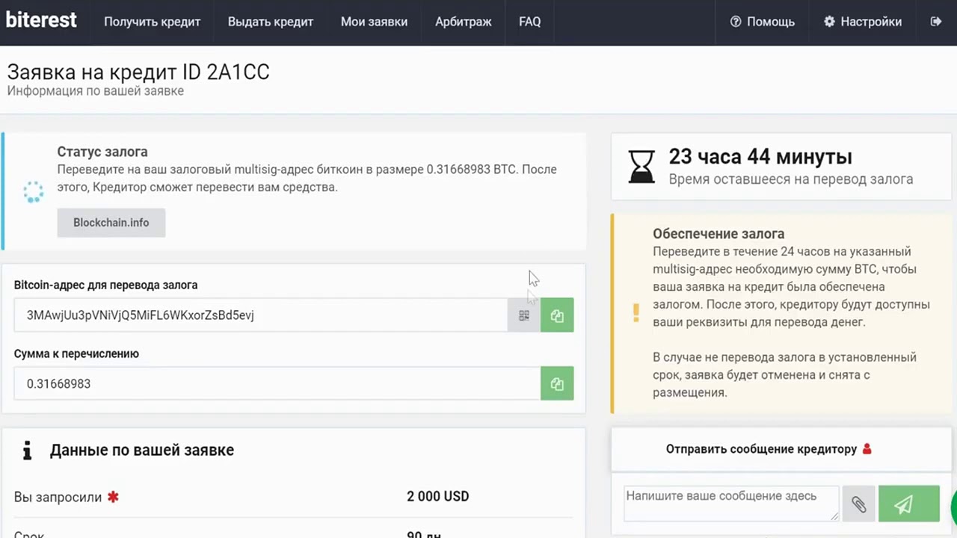Viewport: 957px width, 538px height.
Task: Open the Получить кредит menu item
Action: click(153, 22)
